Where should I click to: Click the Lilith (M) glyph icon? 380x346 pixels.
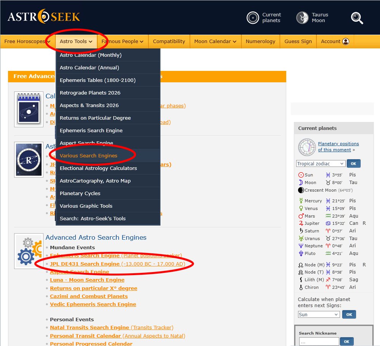(x=301, y=280)
